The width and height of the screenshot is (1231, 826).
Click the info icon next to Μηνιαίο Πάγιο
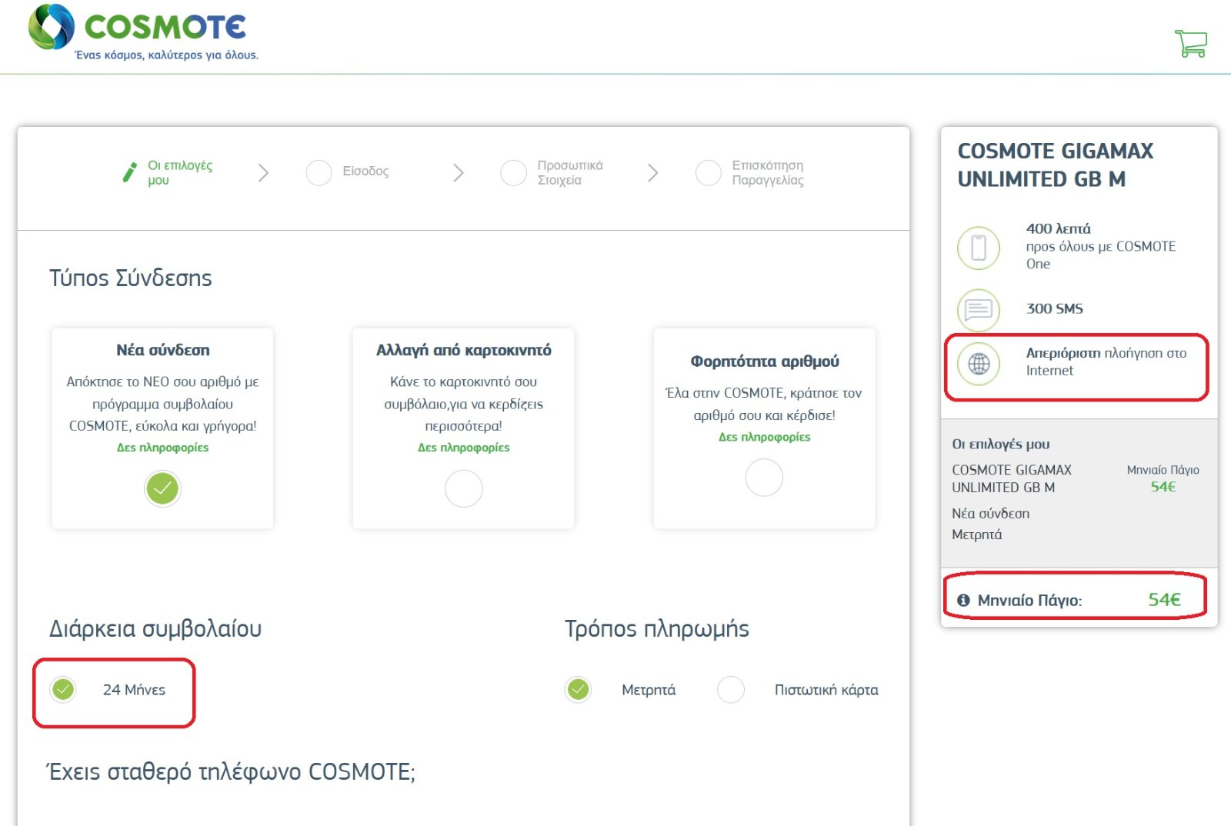point(963,601)
